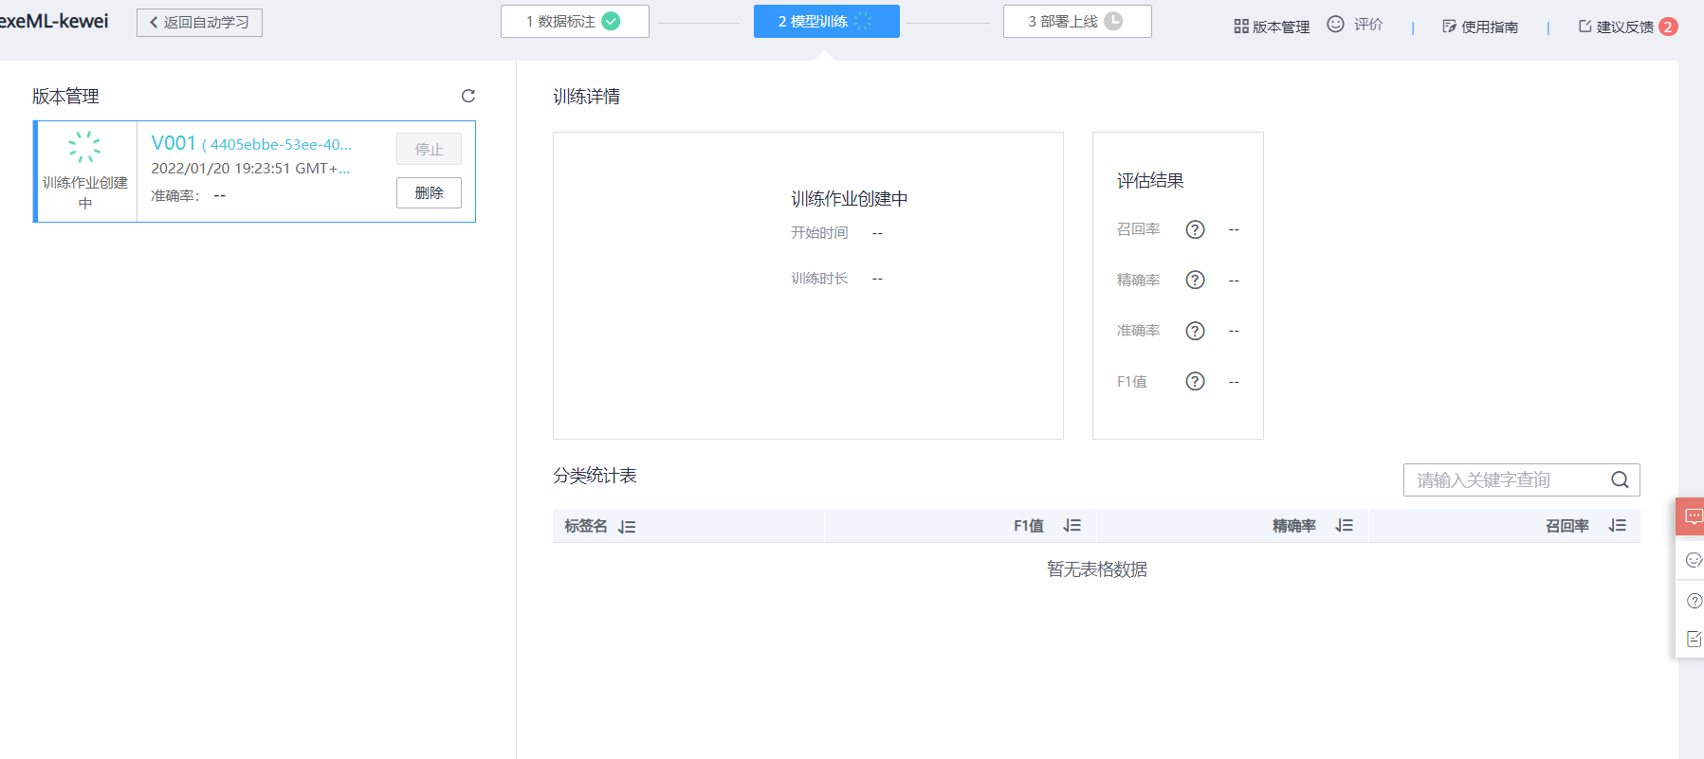Go back with 返回自动学习 button
This screenshot has height=759, width=1704.
click(x=199, y=22)
